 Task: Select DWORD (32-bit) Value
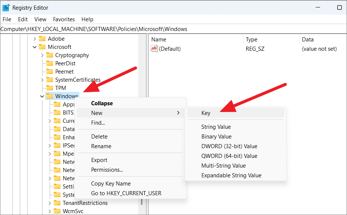tap(236, 146)
